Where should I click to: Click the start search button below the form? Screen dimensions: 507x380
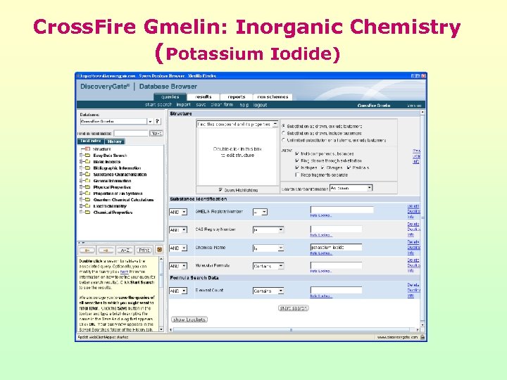[x=293, y=308]
